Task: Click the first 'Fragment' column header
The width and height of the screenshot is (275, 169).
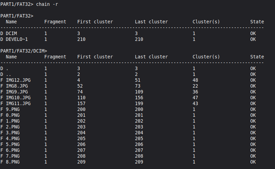Action: [55, 22]
